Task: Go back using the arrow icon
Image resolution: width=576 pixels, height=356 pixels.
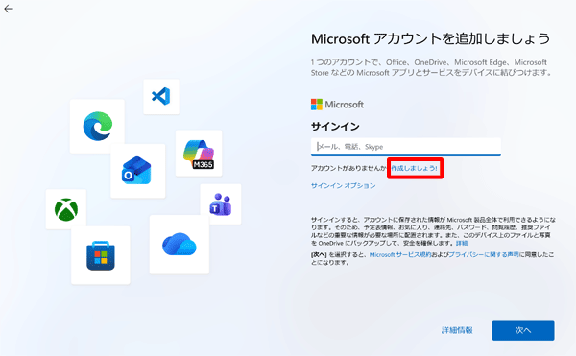Action: coord(9,9)
